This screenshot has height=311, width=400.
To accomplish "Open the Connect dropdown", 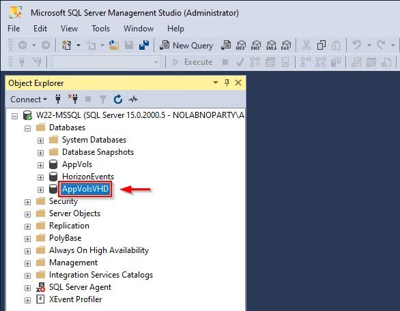I will click(x=29, y=99).
